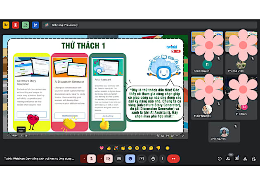Turn on captions in the call bar
This screenshot has width=260, height=169.
[119, 158]
